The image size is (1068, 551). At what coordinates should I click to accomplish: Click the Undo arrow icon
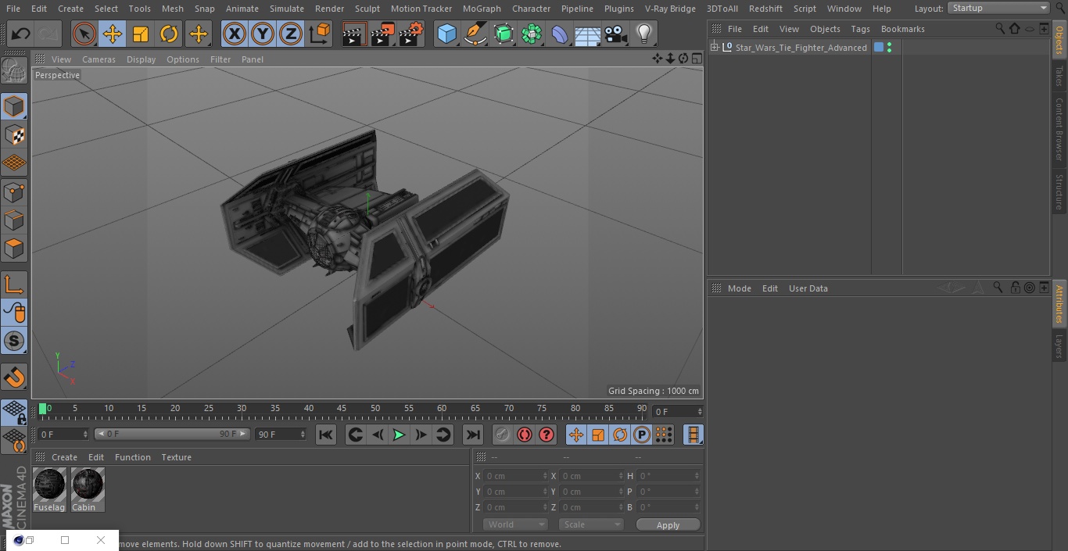(21, 34)
